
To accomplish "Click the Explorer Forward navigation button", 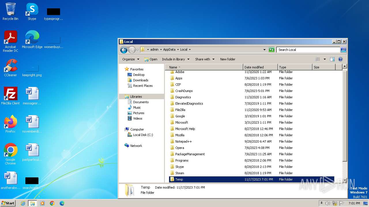I will [x=132, y=50].
